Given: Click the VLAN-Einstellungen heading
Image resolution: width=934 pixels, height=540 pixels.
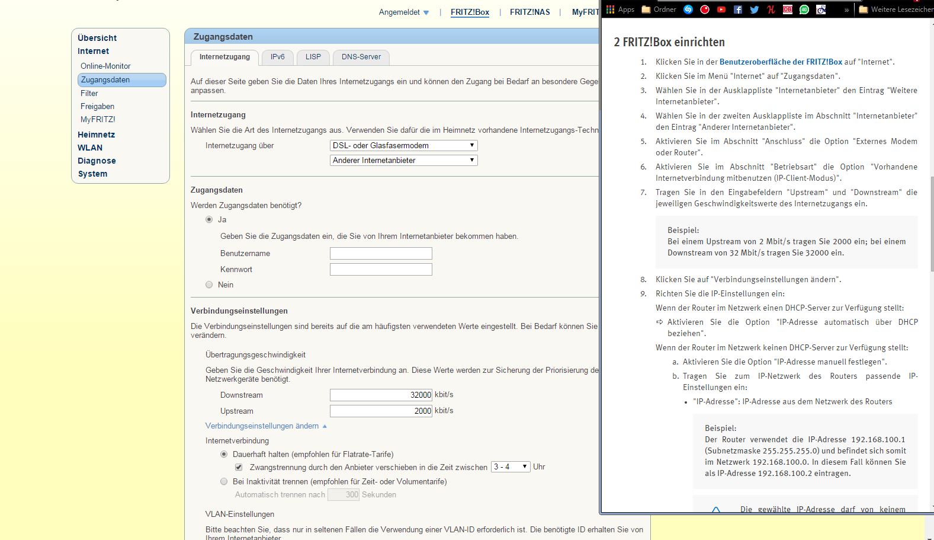Looking at the screenshot, I should click(x=240, y=514).
